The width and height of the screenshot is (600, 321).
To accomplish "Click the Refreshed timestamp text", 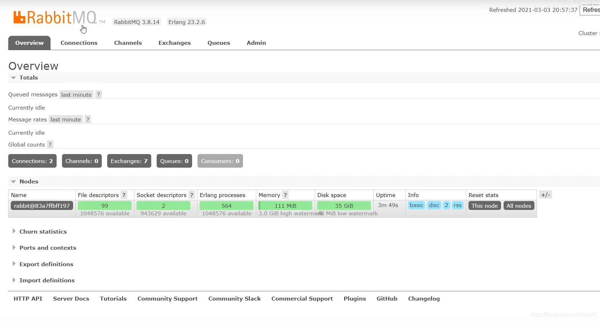I will pos(533,10).
